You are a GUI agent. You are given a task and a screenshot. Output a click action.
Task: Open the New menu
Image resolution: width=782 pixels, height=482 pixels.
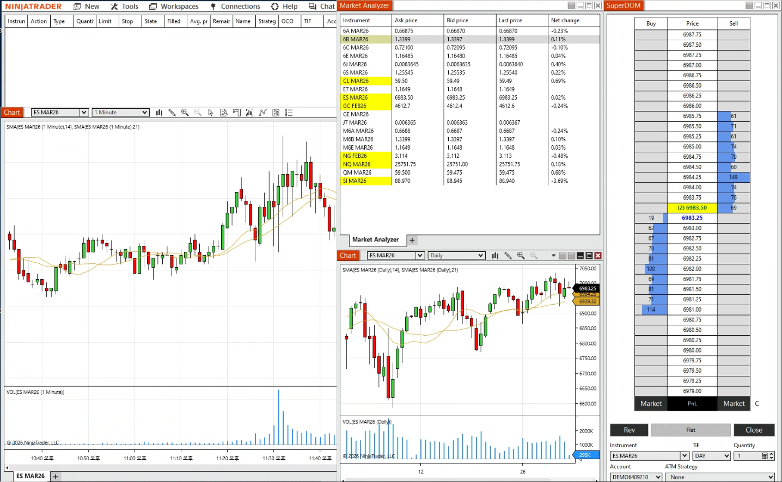click(x=87, y=7)
